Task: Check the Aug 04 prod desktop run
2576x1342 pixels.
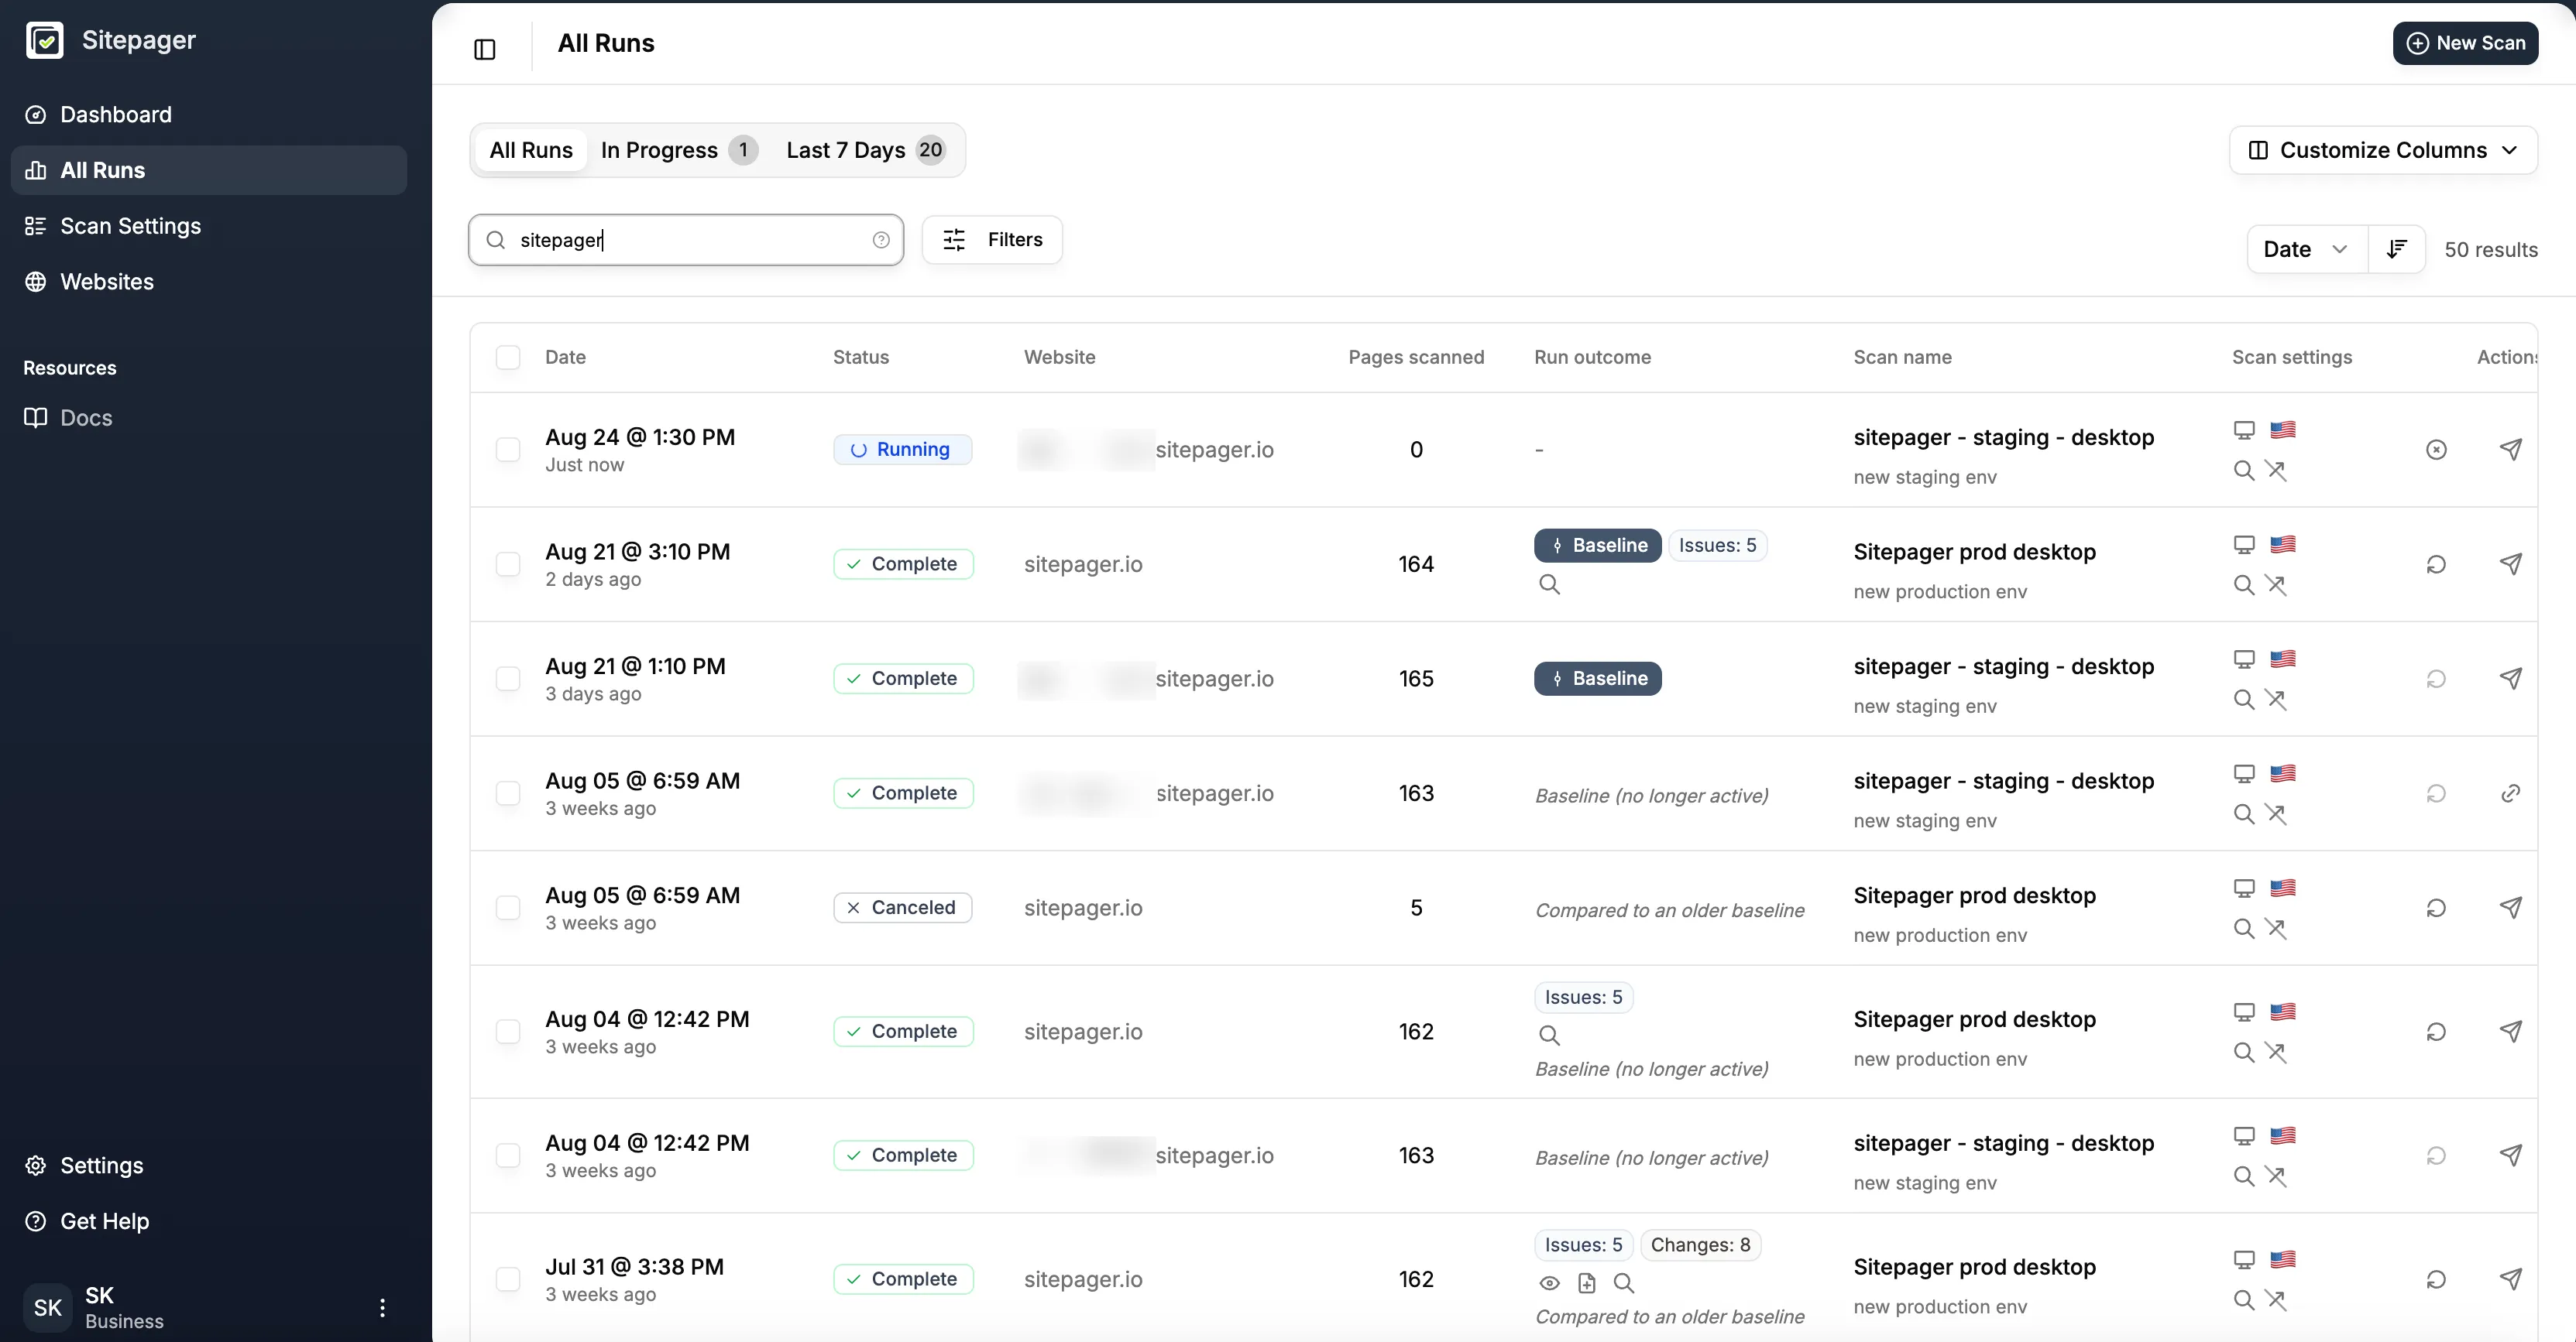Action: coord(508,1031)
